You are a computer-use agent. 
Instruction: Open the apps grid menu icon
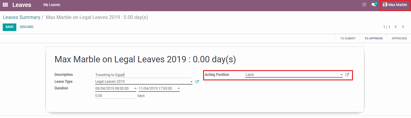tap(5, 5)
